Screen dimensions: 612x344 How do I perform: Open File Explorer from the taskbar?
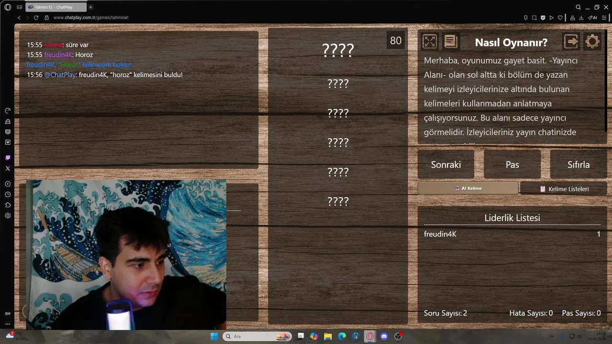tap(328, 336)
